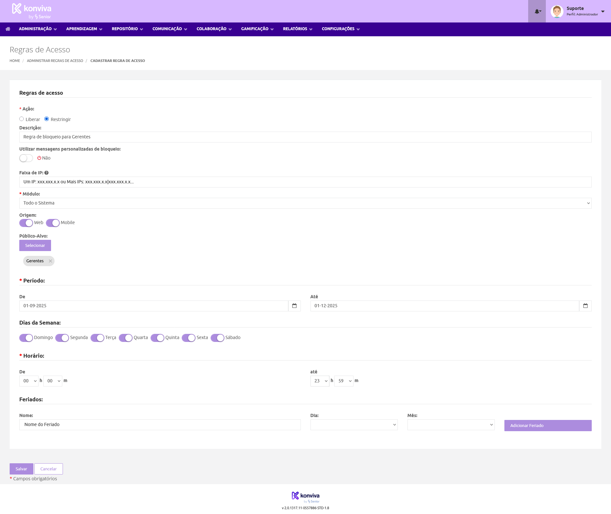This screenshot has height=514, width=611.
Task: Click the Konviva logo in header
Action: point(31,11)
